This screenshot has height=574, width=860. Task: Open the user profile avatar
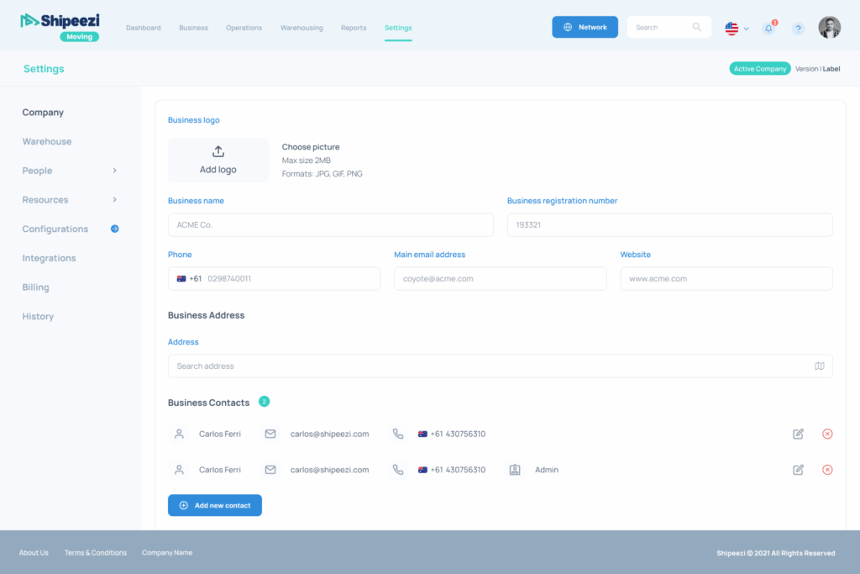[829, 28]
